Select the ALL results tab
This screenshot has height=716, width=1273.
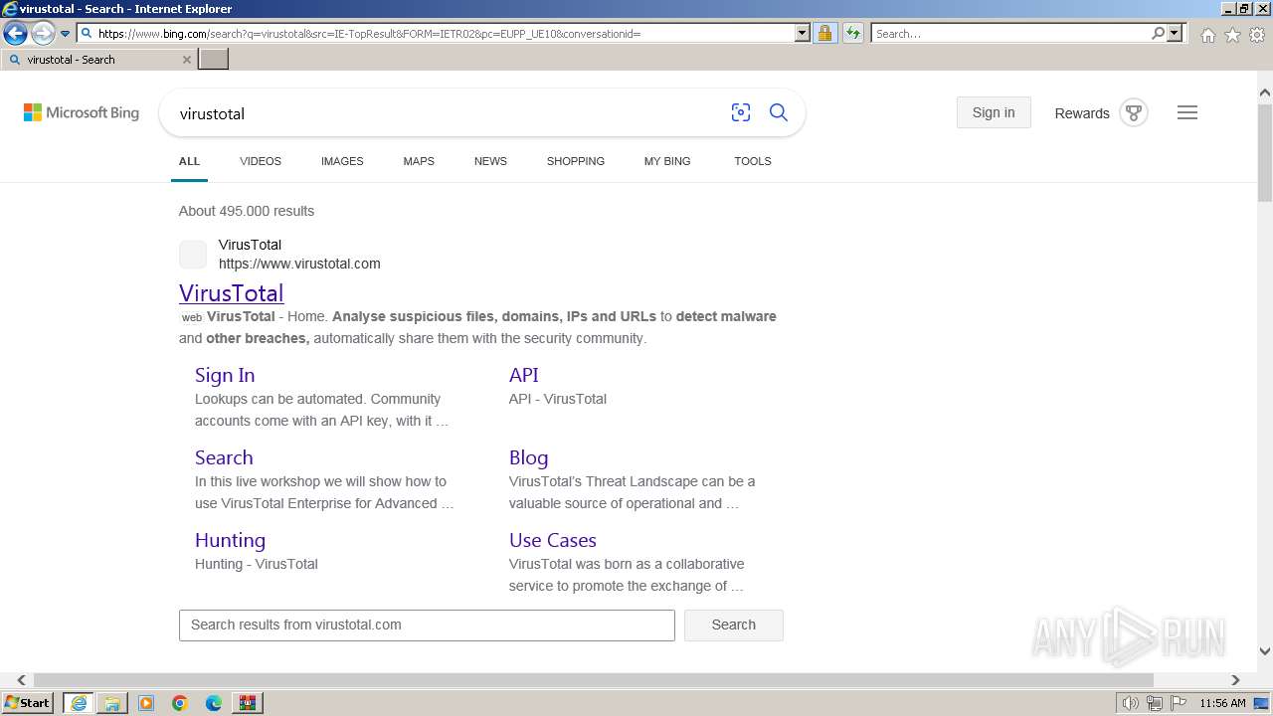click(x=189, y=161)
